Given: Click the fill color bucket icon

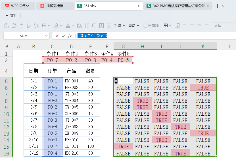Looking at the screenshot, I should 56,26.
